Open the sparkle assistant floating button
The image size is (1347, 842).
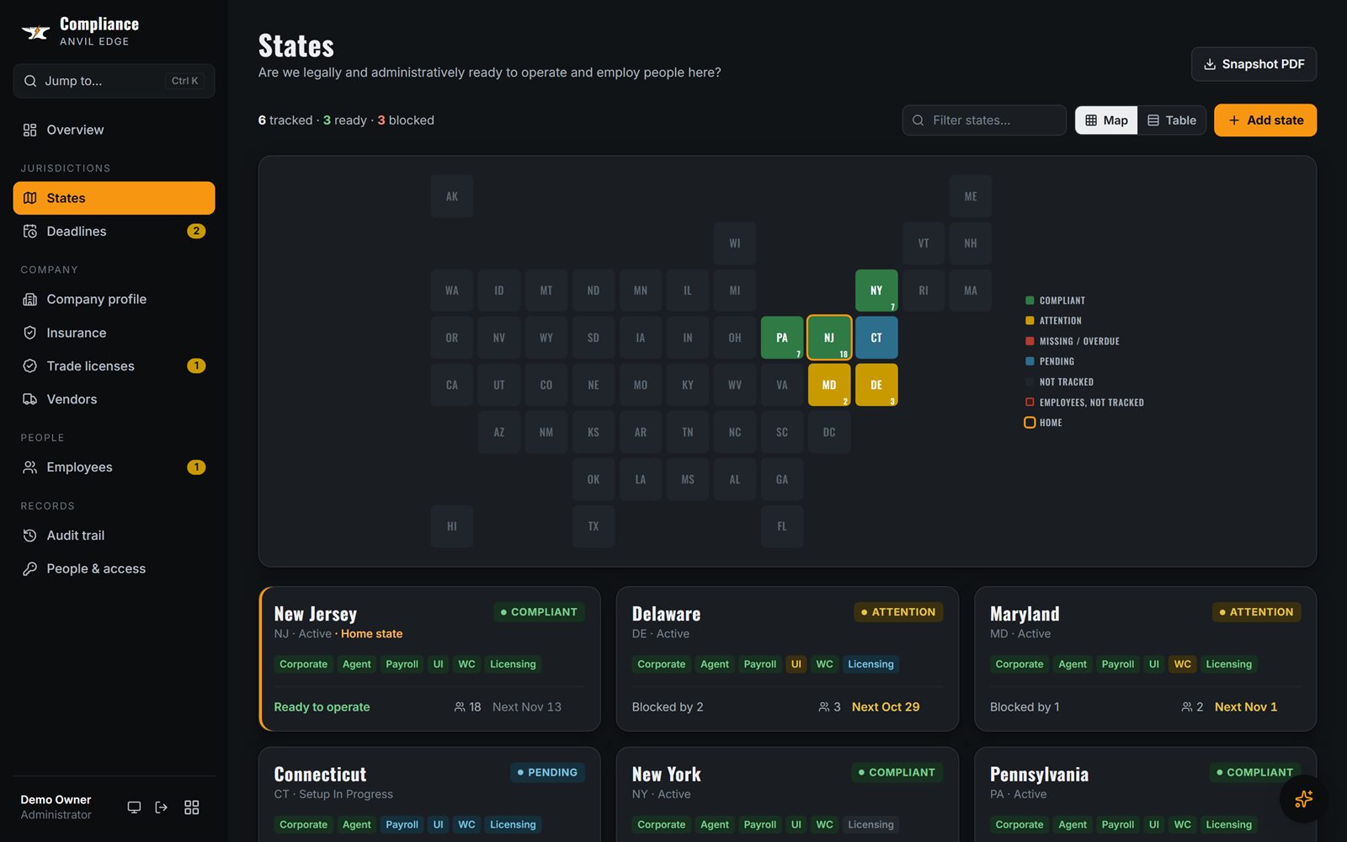point(1303,798)
